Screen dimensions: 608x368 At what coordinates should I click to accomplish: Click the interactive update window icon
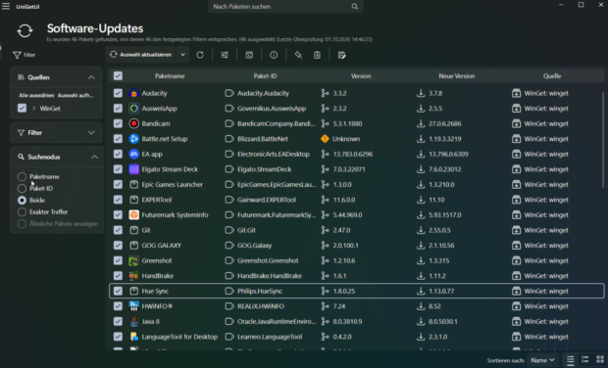[249, 55]
